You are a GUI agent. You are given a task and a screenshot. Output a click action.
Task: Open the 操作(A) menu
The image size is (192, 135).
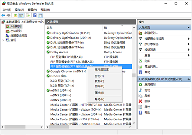[19, 10]
